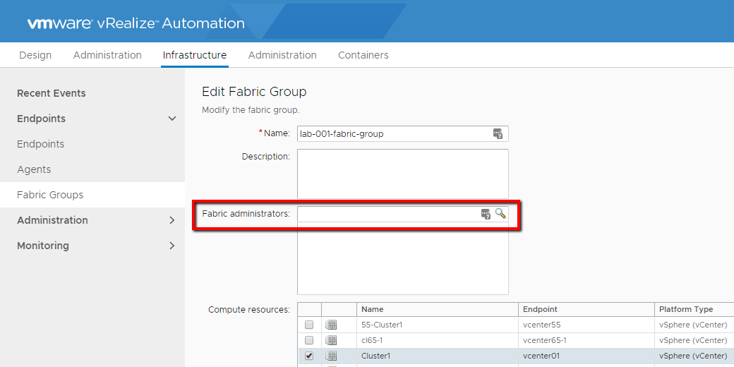
Task: Open the Administration tab next to Containers
Action: point(282,55)
